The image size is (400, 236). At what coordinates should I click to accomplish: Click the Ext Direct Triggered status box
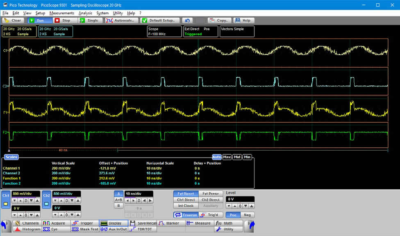click(x=201, y=32)
